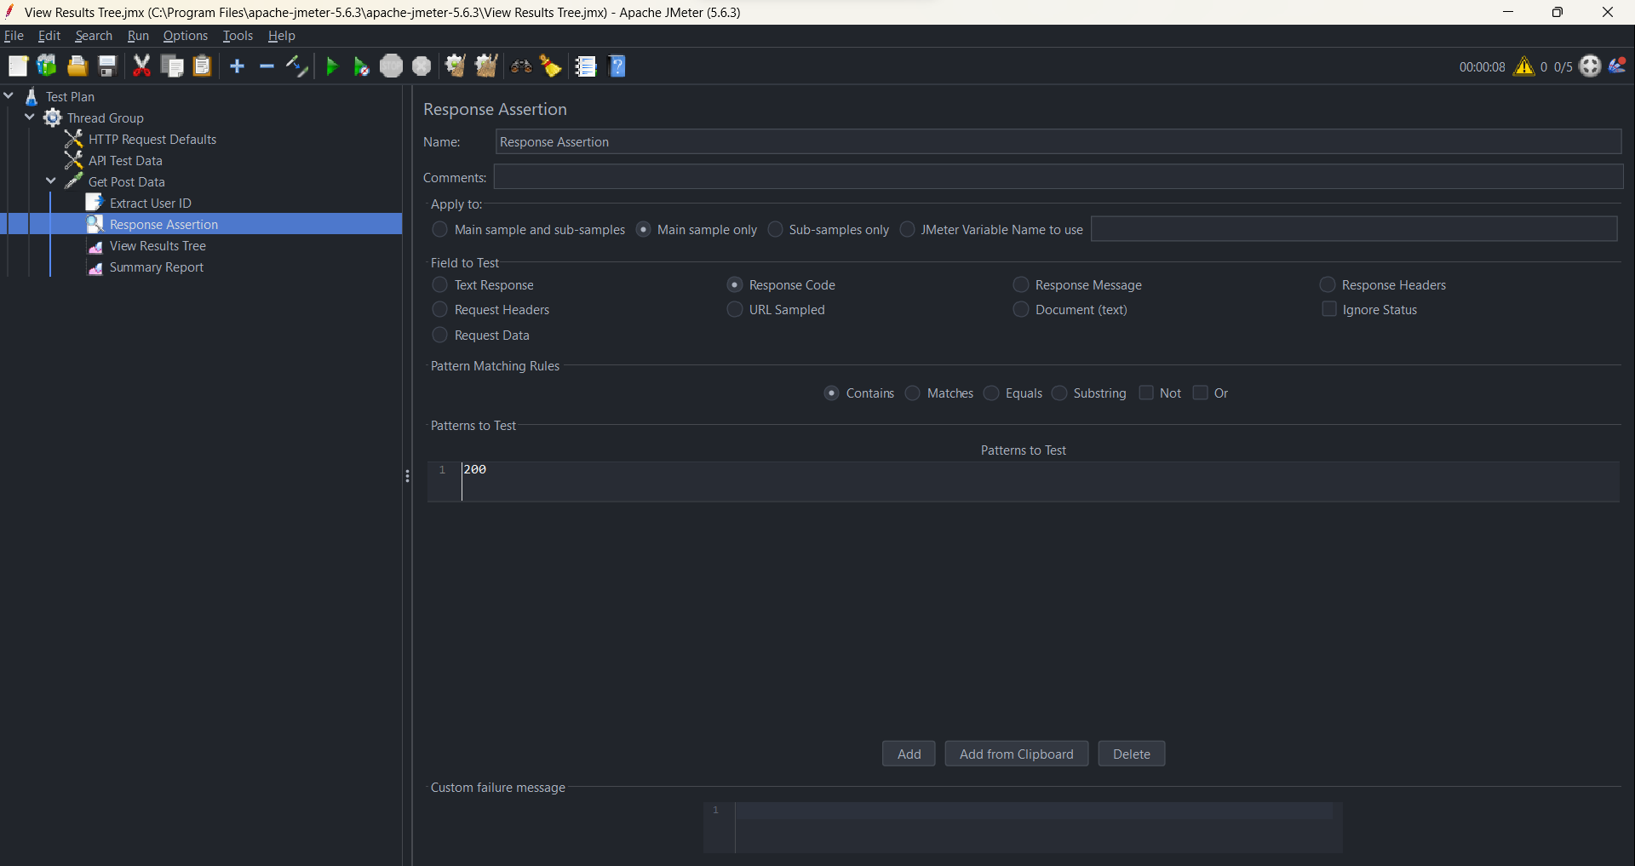Screen dimensions: 1635x866
Task: Open a test plan from disk
Action: click(x=77, y=66)
